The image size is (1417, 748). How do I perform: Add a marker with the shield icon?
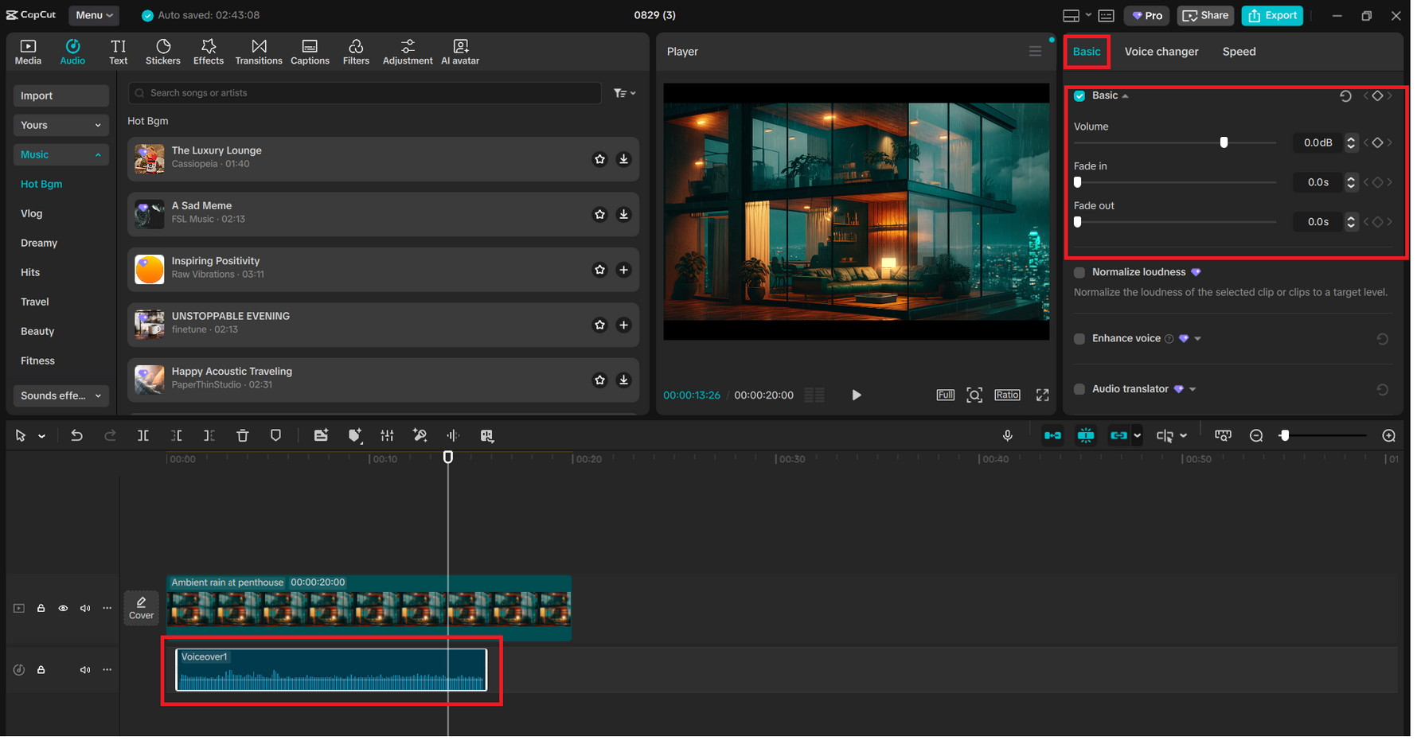[277, 437]
